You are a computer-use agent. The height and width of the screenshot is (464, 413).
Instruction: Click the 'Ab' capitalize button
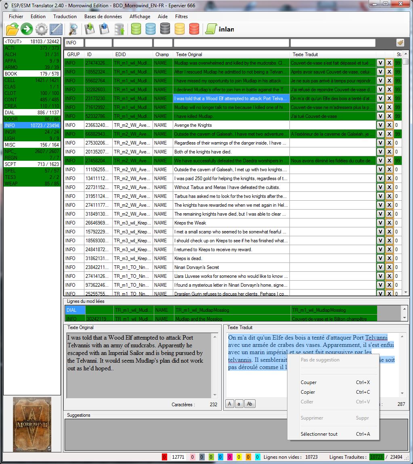click(249, 404)
